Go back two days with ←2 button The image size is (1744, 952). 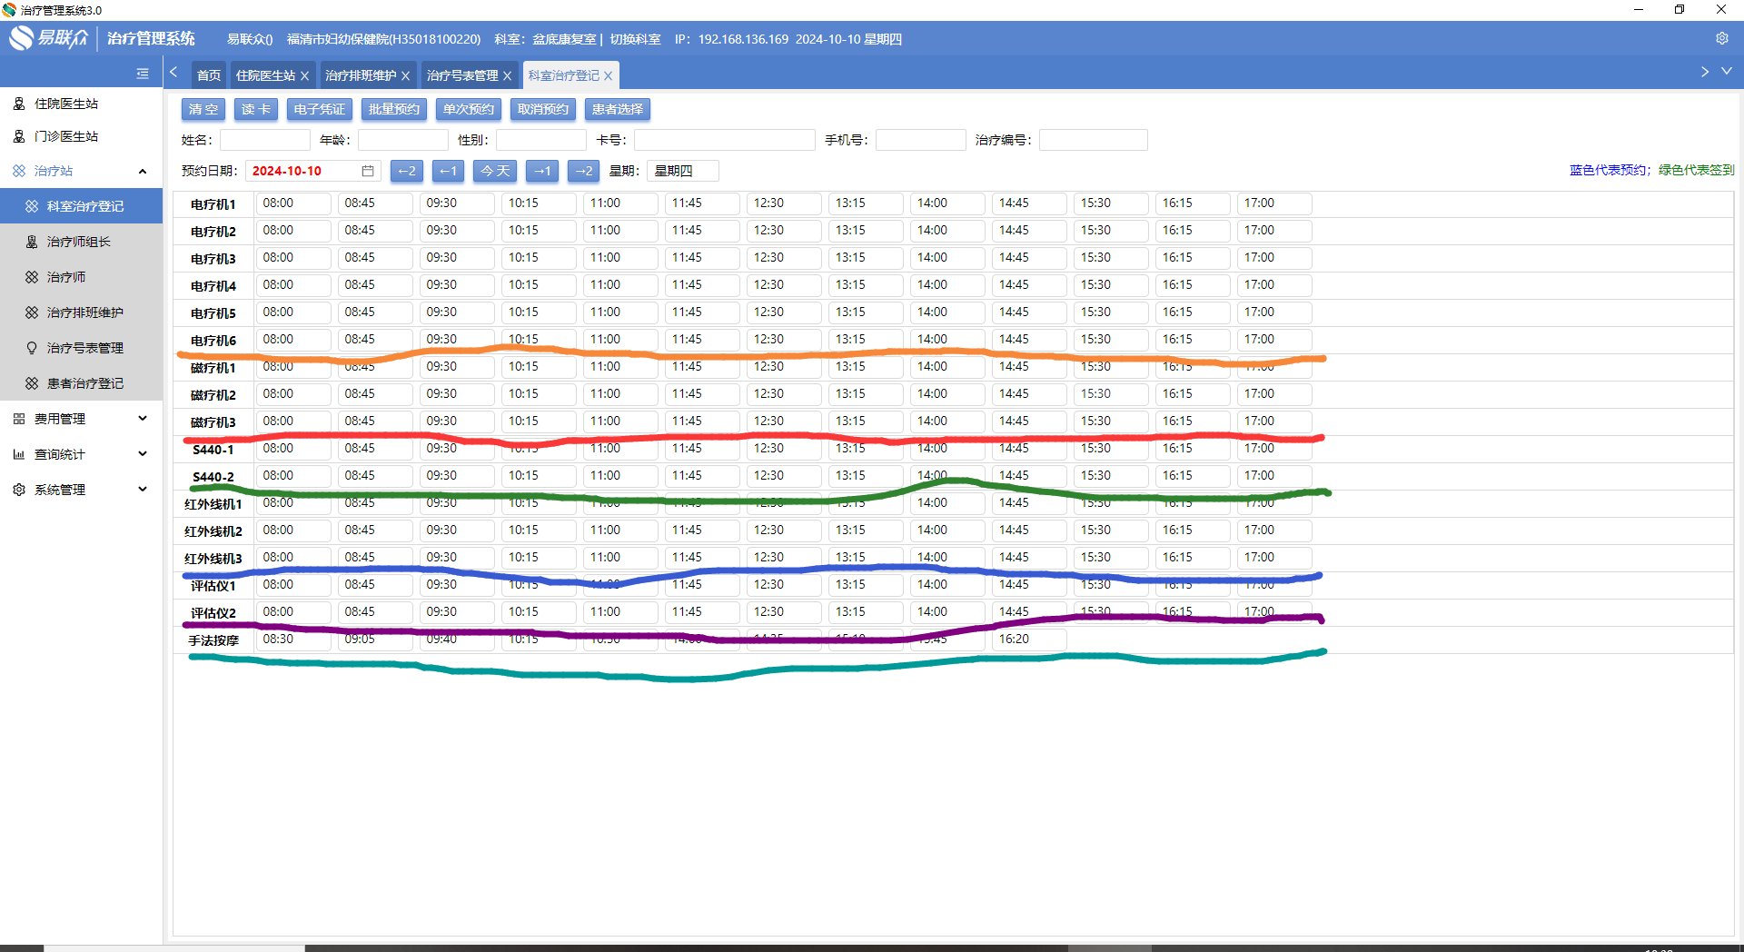407,171
